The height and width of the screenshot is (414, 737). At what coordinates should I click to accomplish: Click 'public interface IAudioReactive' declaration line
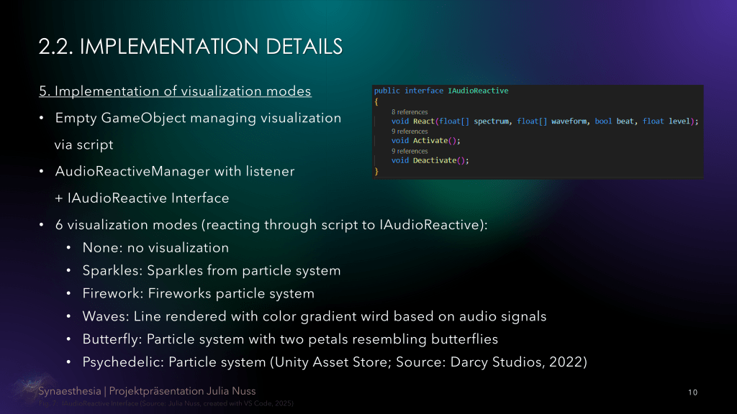[x=440, y=91]
